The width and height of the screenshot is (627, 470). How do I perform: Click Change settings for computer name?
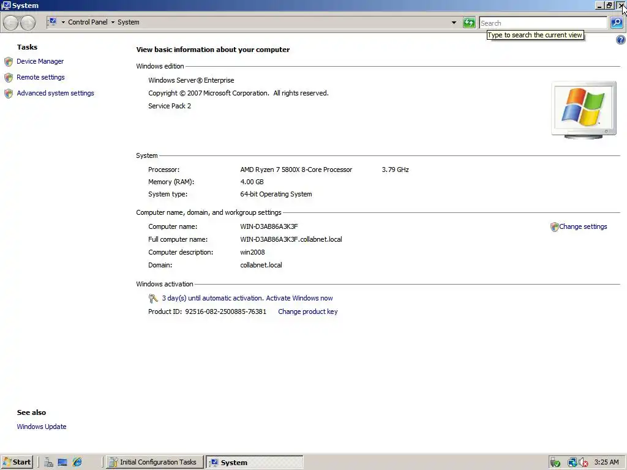583,226
